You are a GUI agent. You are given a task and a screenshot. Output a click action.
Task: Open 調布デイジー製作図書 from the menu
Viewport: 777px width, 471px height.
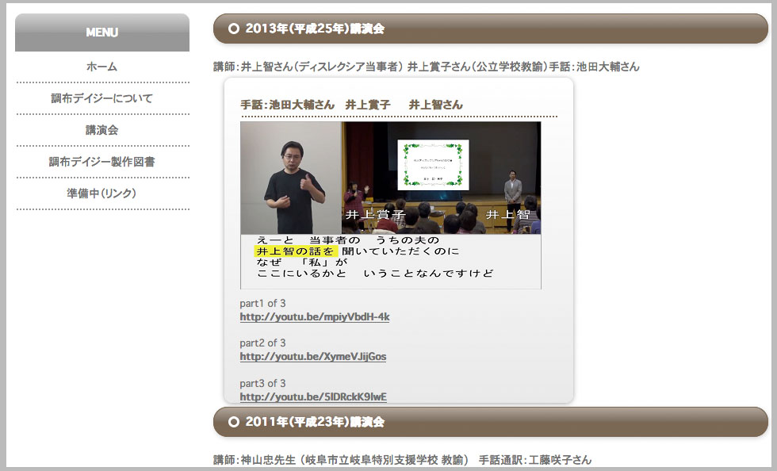pos(101,162)
